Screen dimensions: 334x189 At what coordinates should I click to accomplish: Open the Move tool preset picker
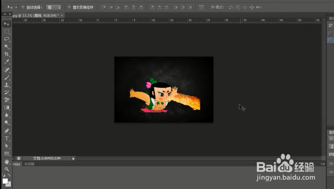(x=16, y=7)
